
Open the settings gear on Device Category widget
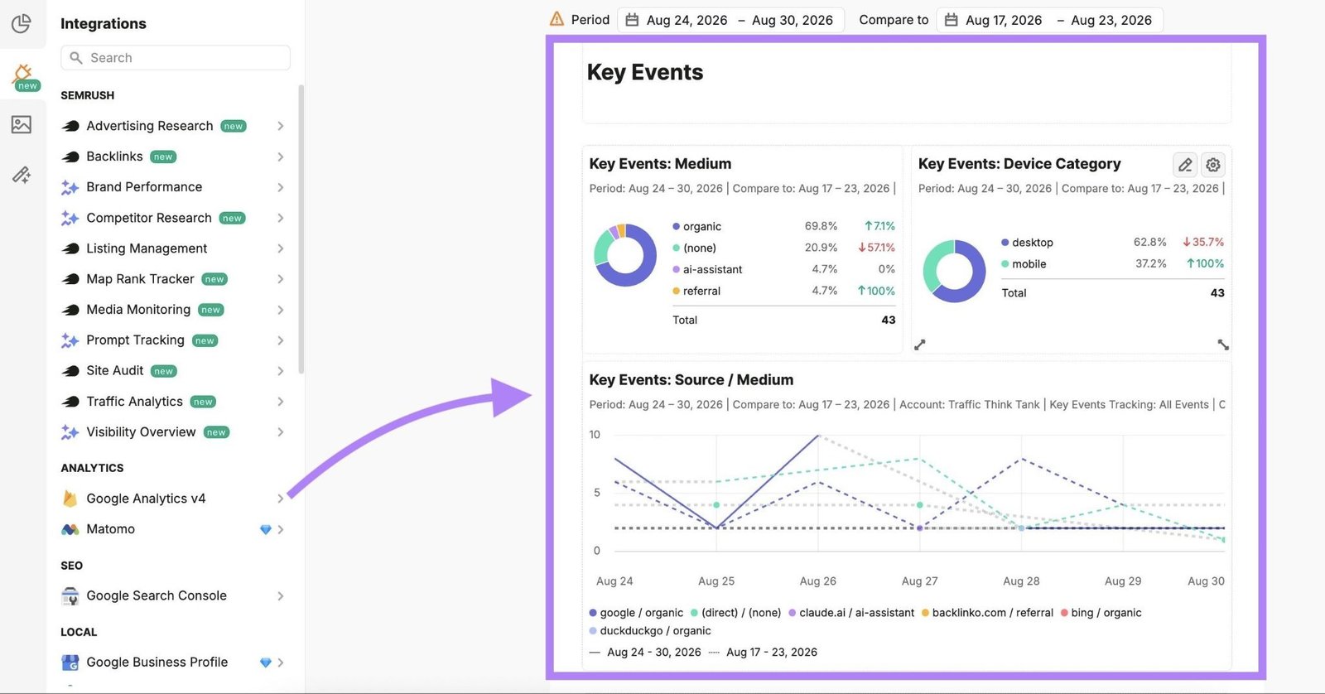[1213, 165]
